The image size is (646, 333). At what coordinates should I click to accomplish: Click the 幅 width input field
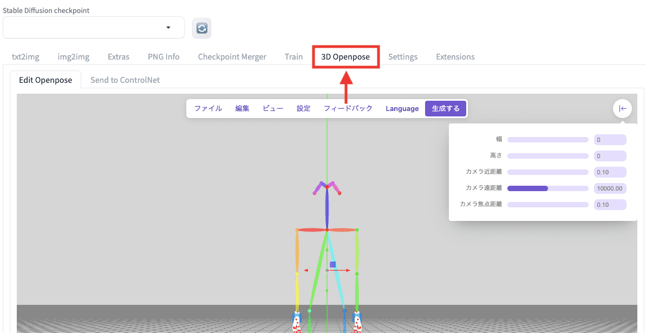coord(610,139)
